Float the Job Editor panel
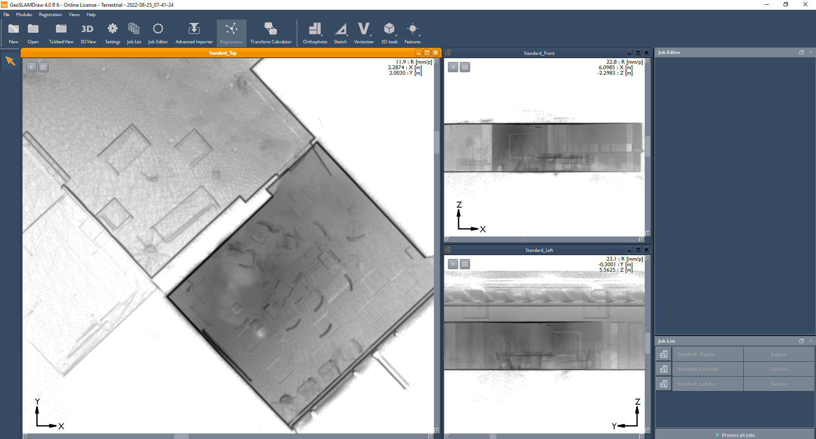The image size is (816, 439). [802, 52]
